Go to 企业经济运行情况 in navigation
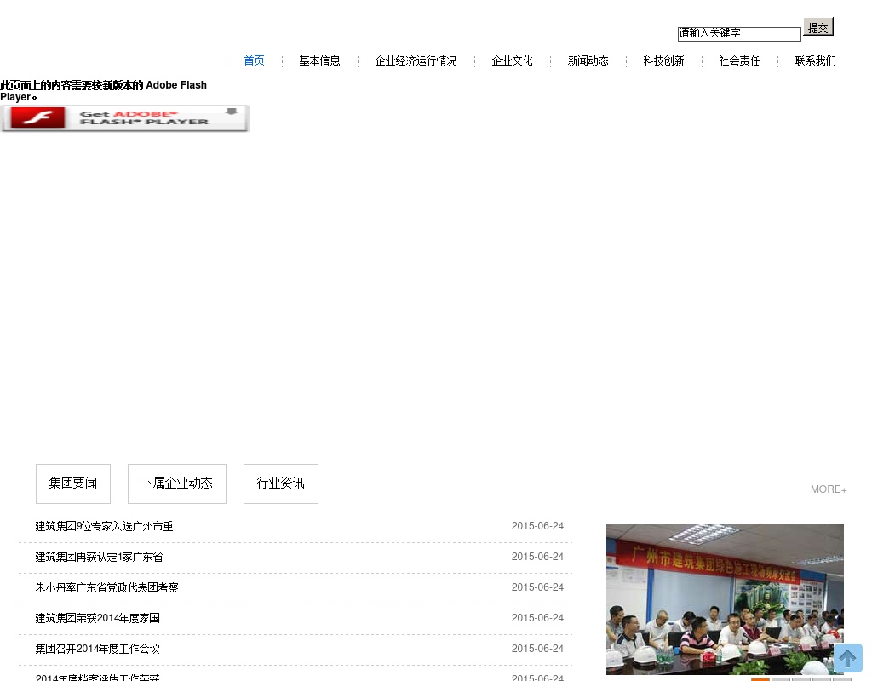Viewport: 872px width, 681px height. click(x=416, y=61)
